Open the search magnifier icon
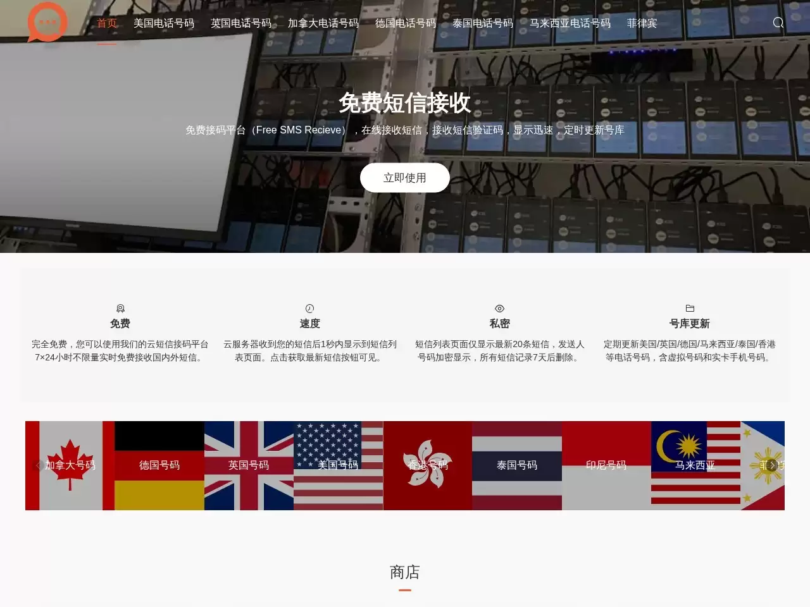Screen dimensions: 810x607 [x=778, y=23]
